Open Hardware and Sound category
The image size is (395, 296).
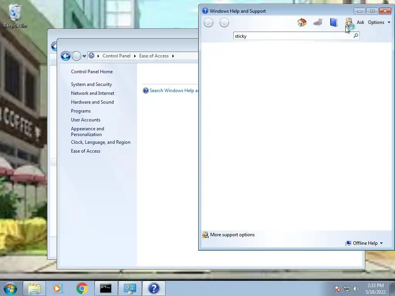pos(92,102)
